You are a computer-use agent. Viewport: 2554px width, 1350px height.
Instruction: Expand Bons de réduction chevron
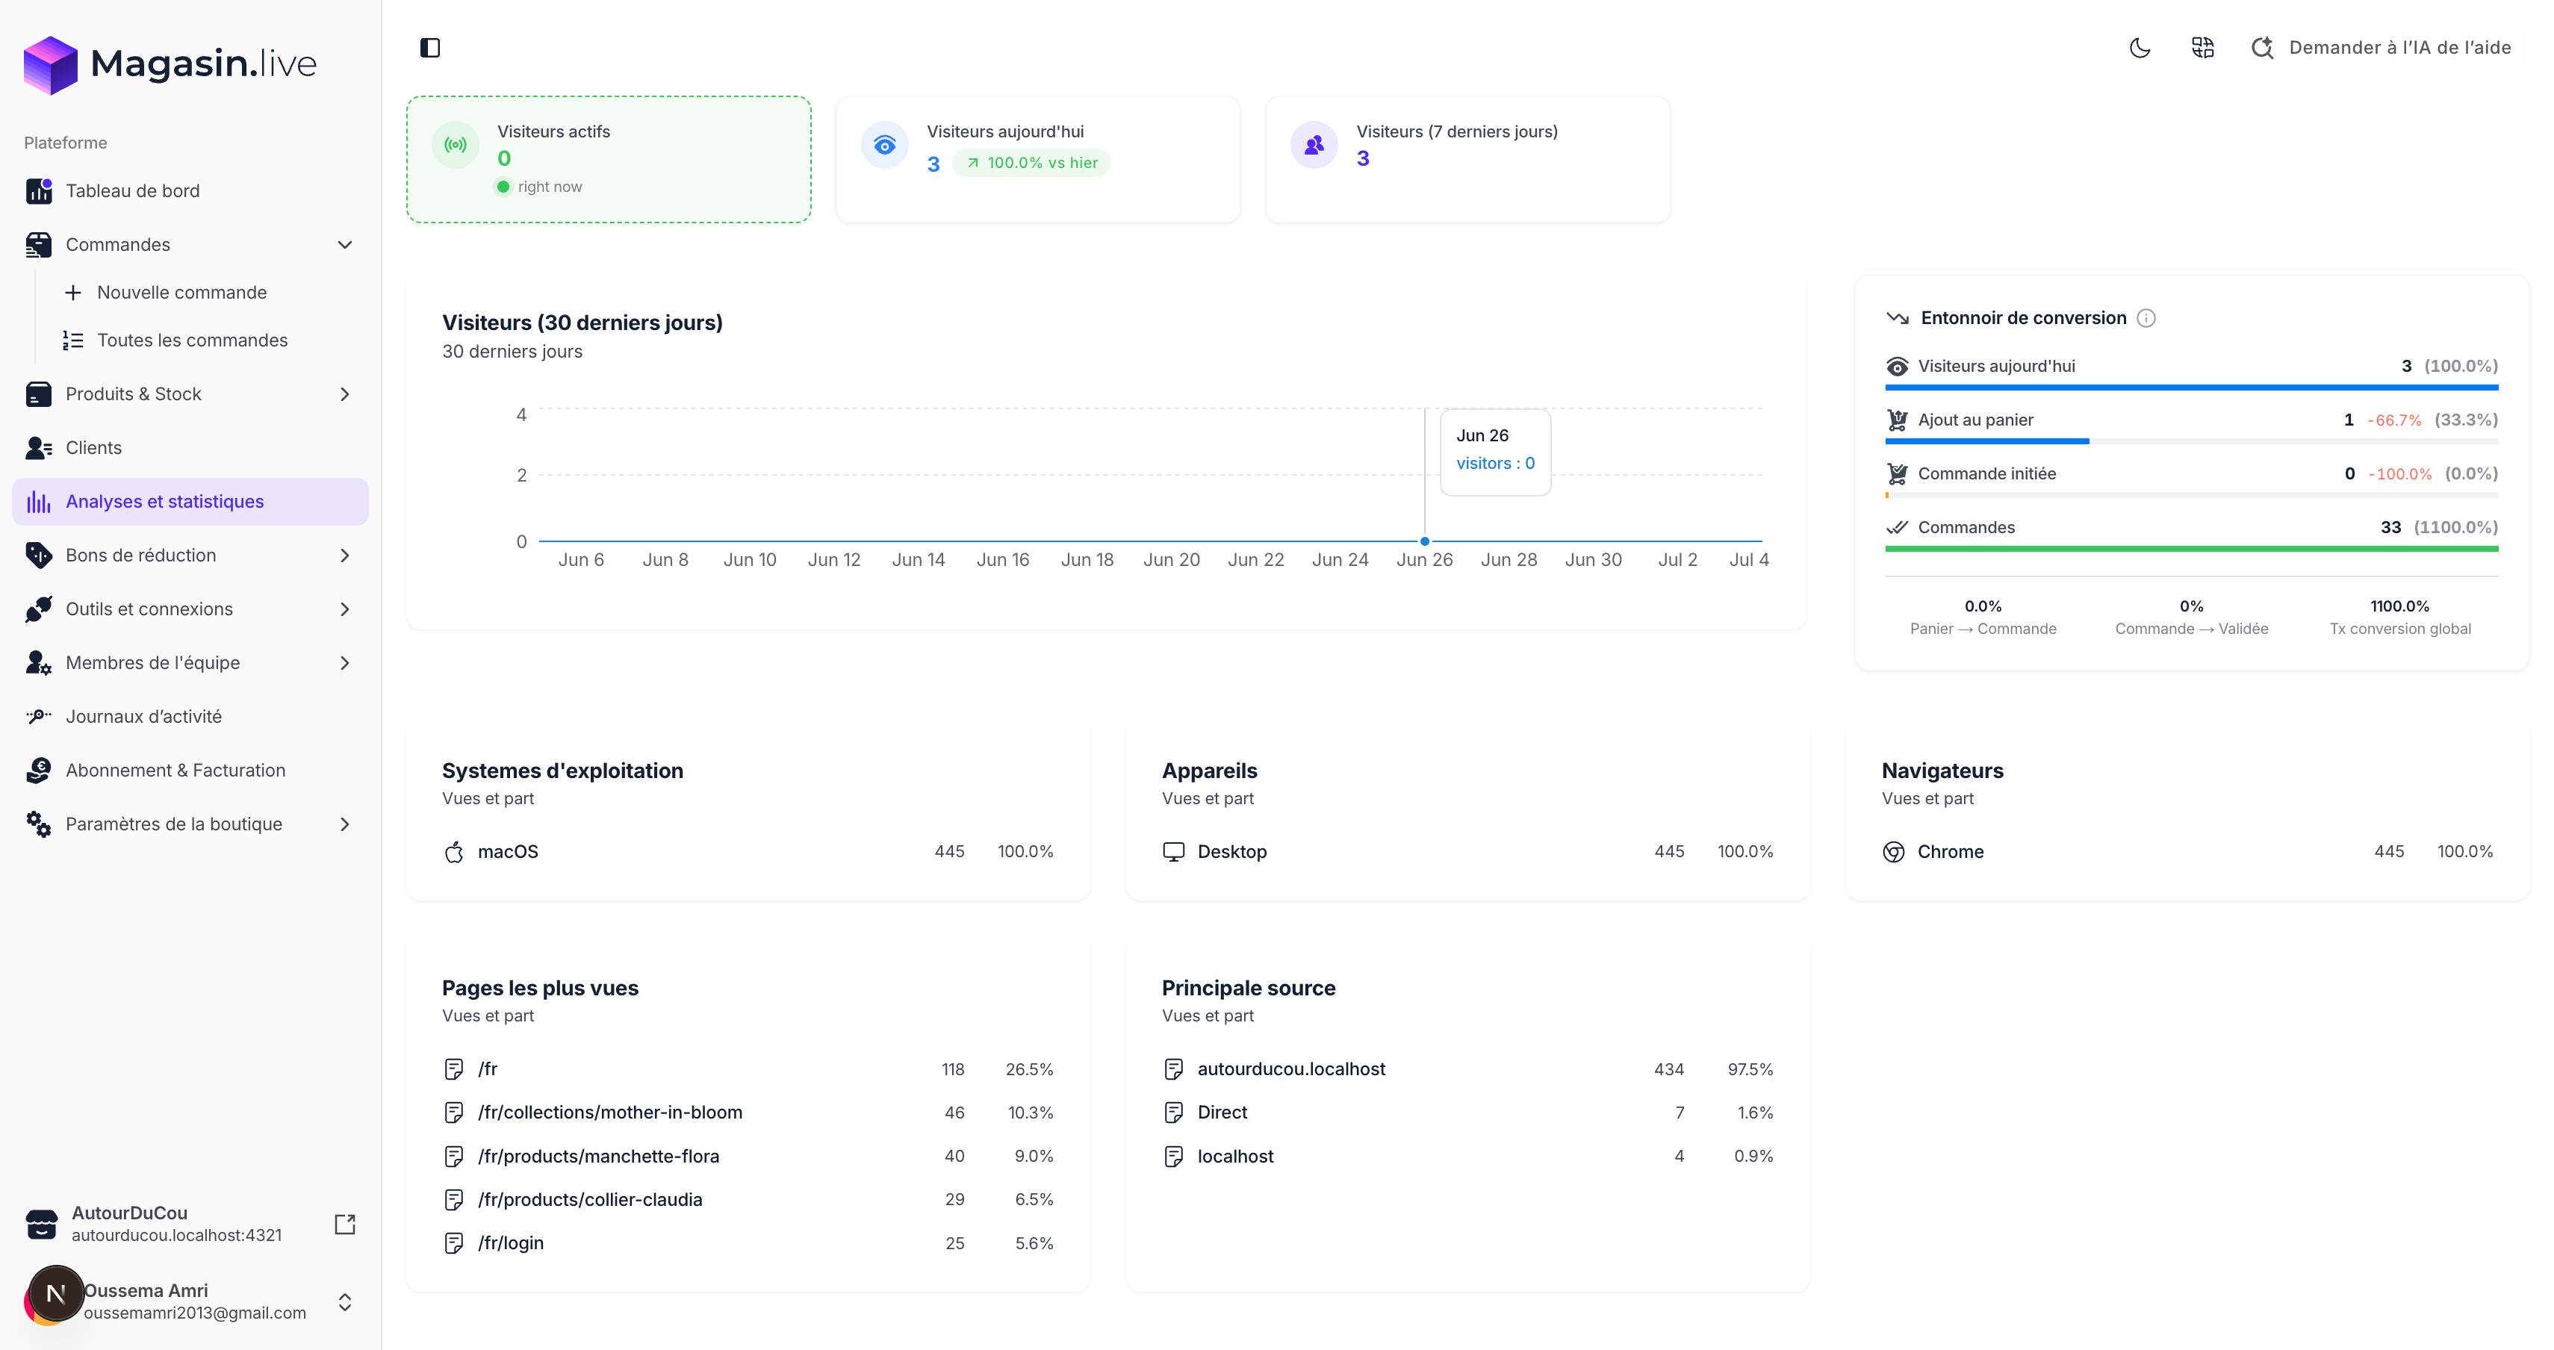point(345,555)
